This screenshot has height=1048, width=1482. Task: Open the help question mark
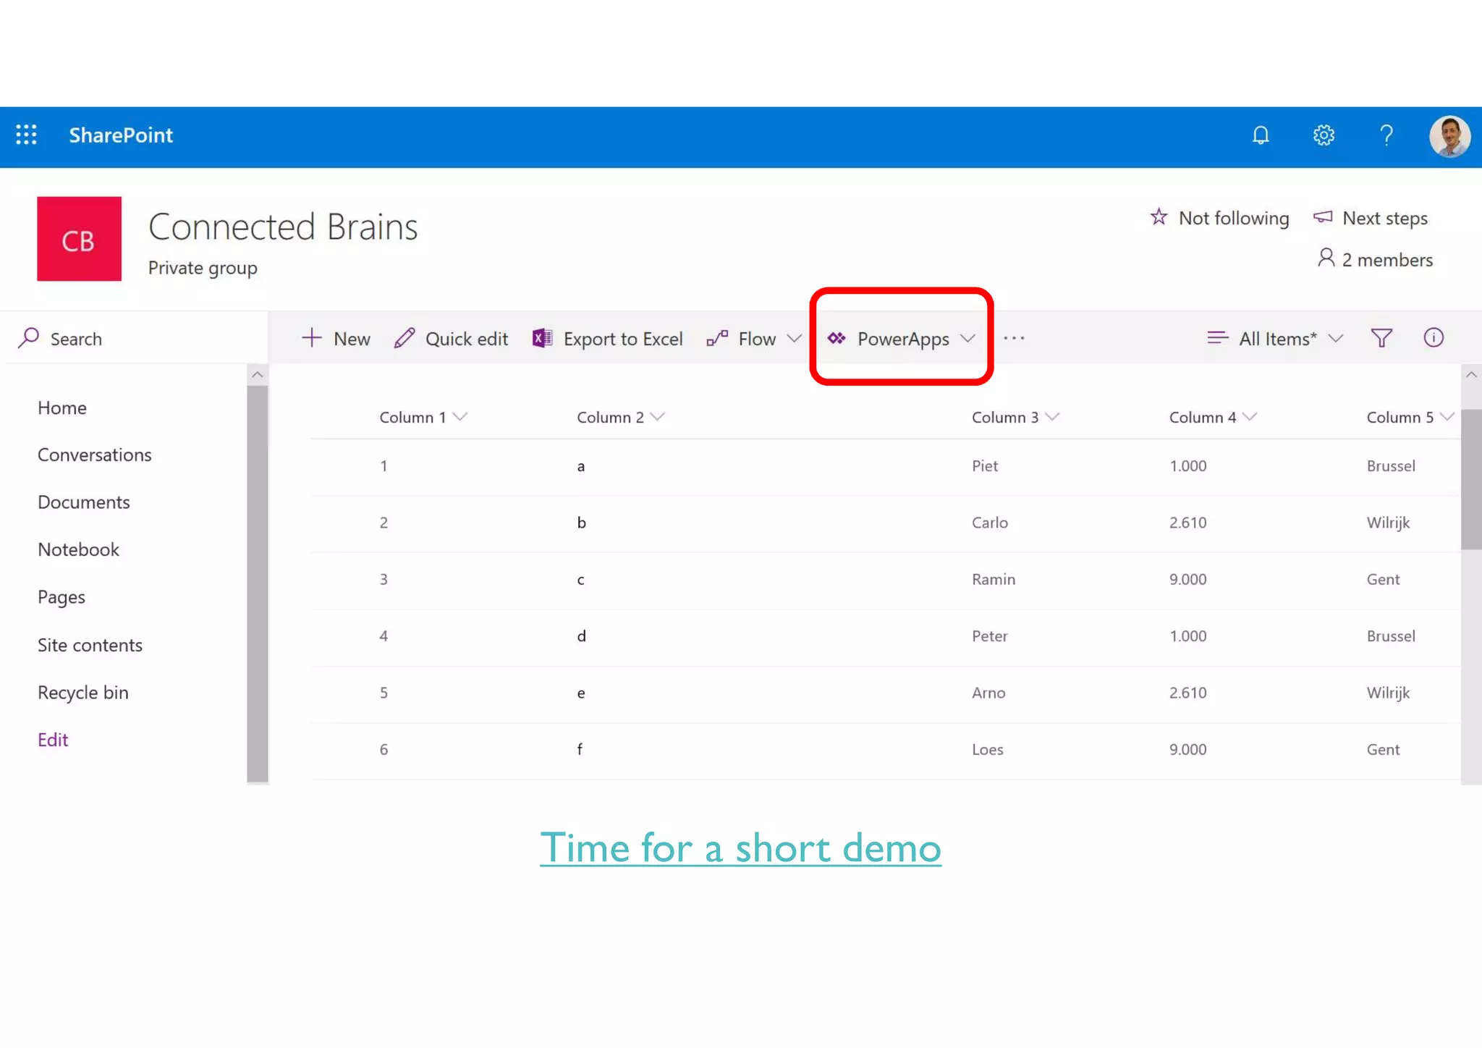[x=1386, y=135]
